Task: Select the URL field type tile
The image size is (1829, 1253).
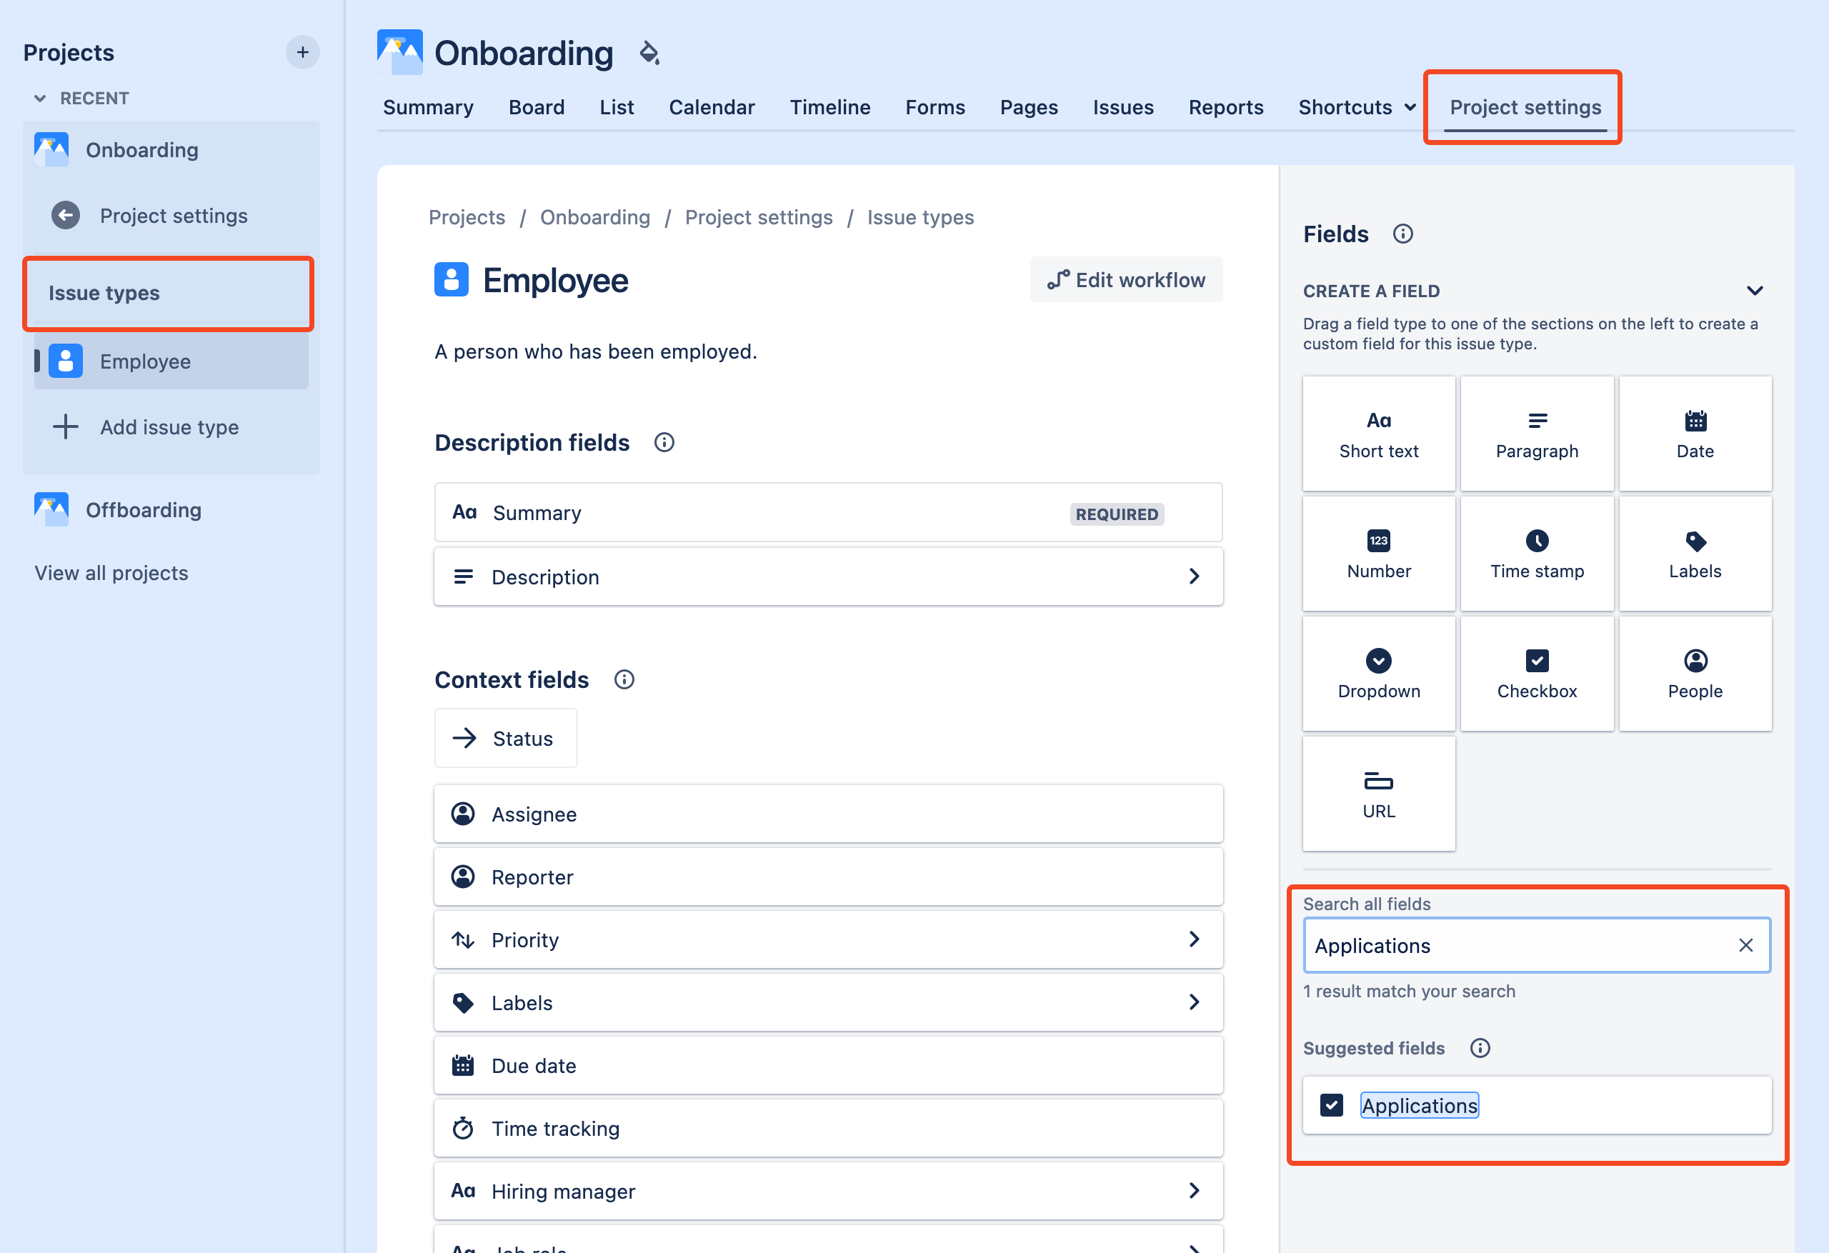Action: 1379,794
